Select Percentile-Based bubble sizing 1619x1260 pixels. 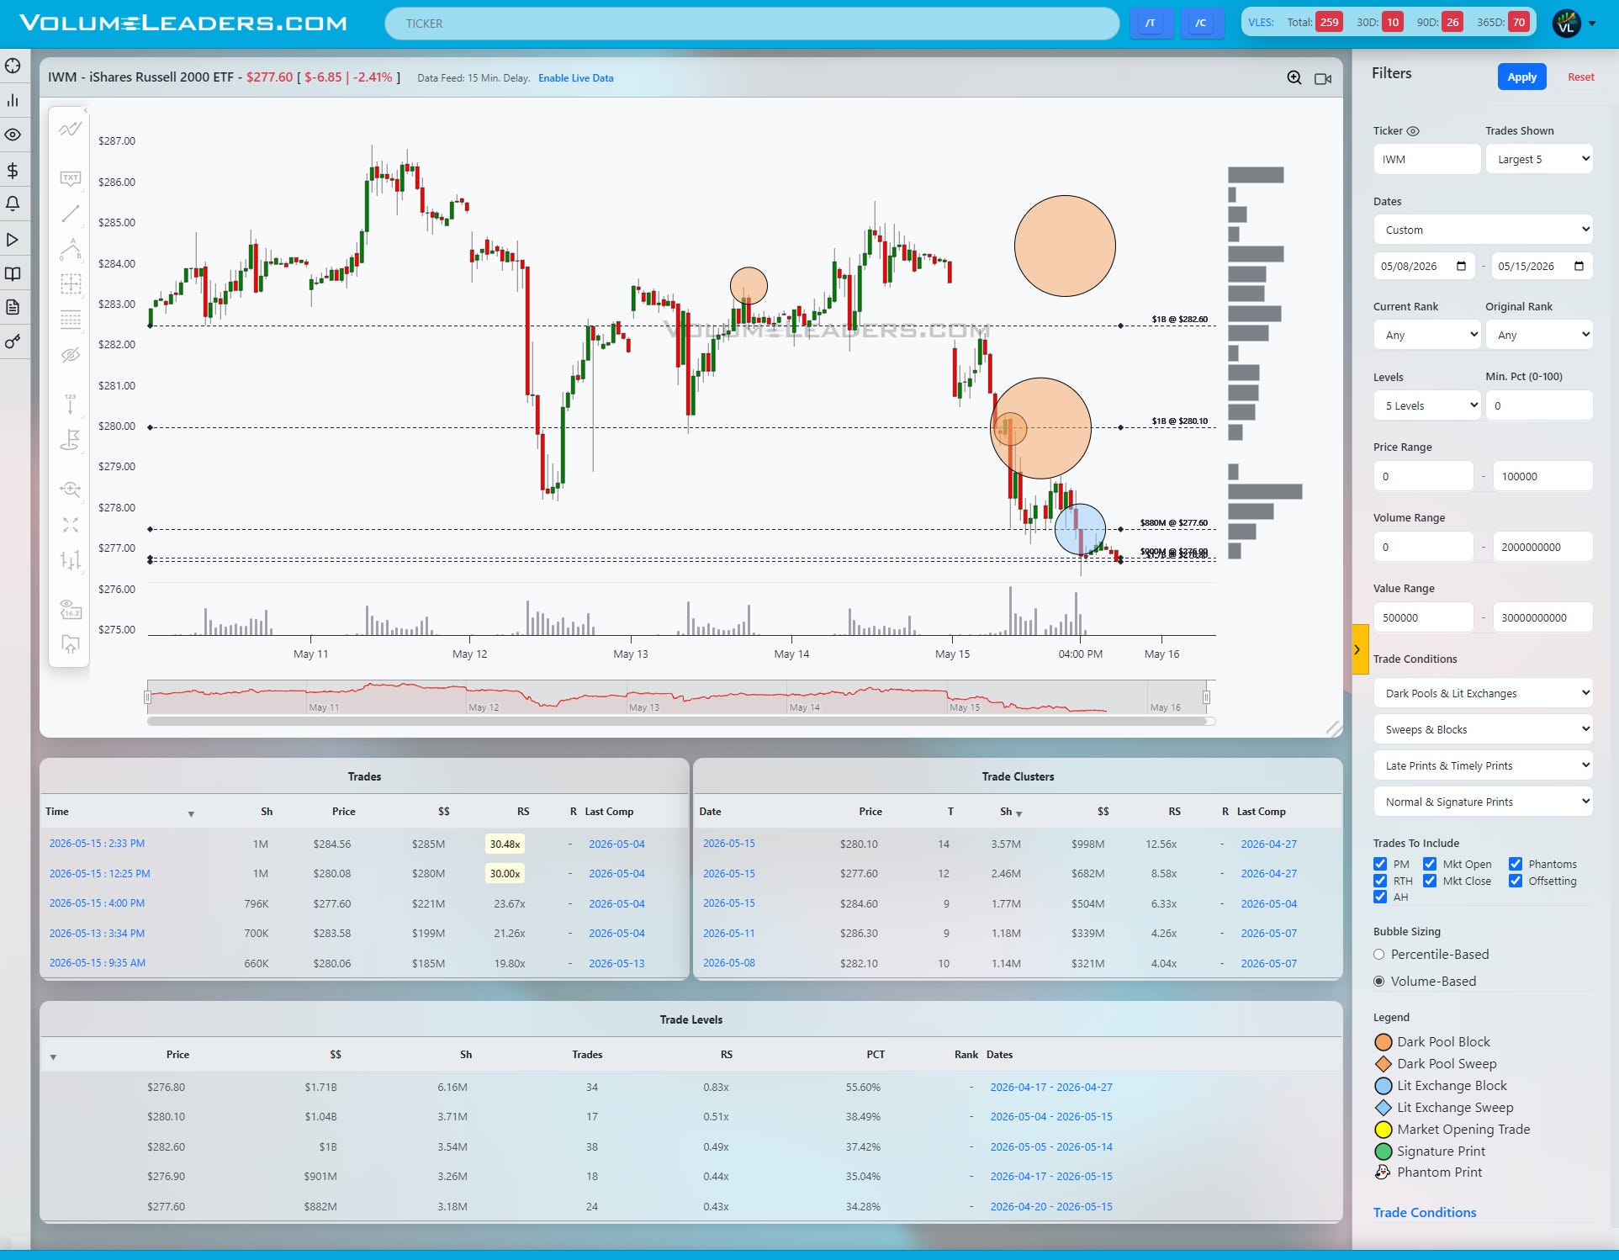[1379, 955]
